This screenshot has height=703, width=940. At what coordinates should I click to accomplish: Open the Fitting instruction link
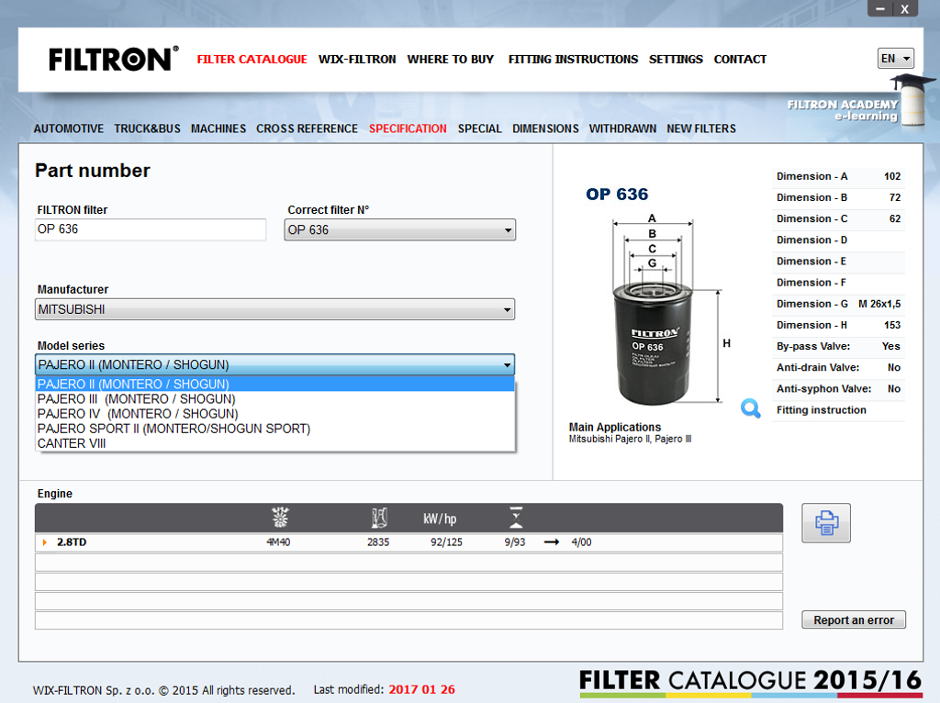pyautogui.click(x=821, y=410)
